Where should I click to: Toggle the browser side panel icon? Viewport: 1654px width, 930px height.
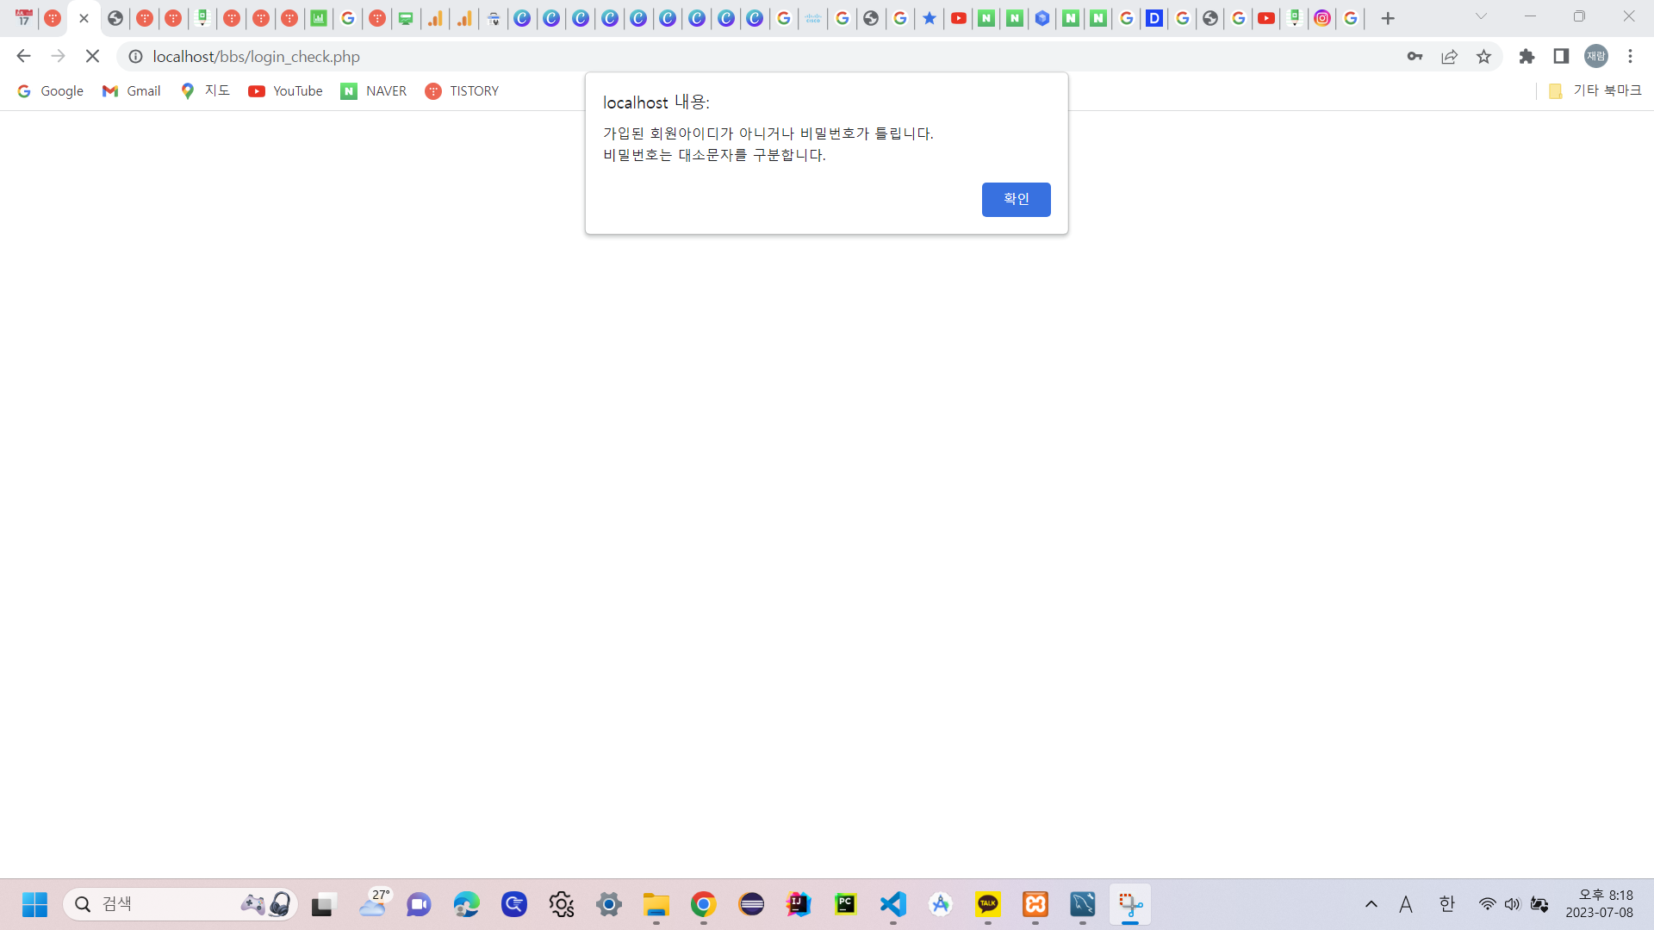tap(1561, 56)
